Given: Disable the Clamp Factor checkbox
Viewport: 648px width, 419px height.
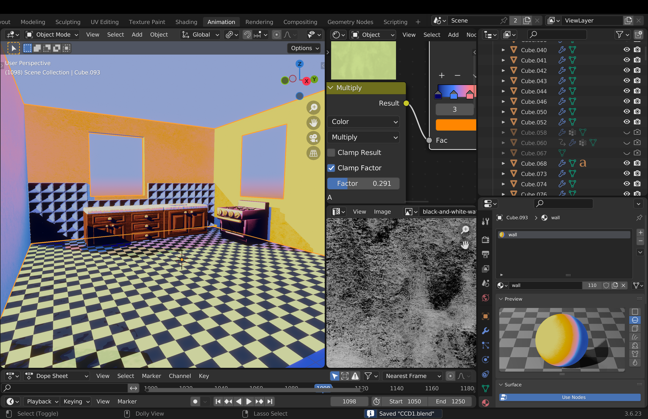Looking at the screenshot, I should (331, 168).
